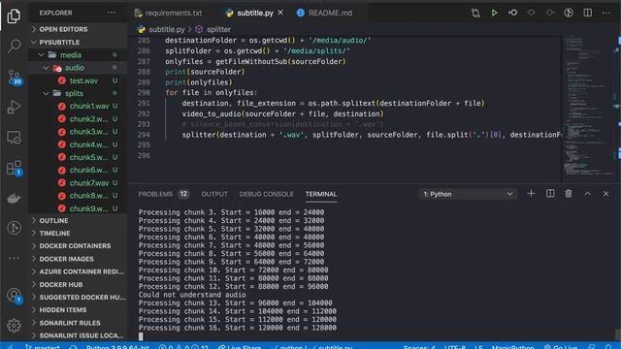
Task: Create a new terminal with the plus icon
Action: [x=531, y=194]
